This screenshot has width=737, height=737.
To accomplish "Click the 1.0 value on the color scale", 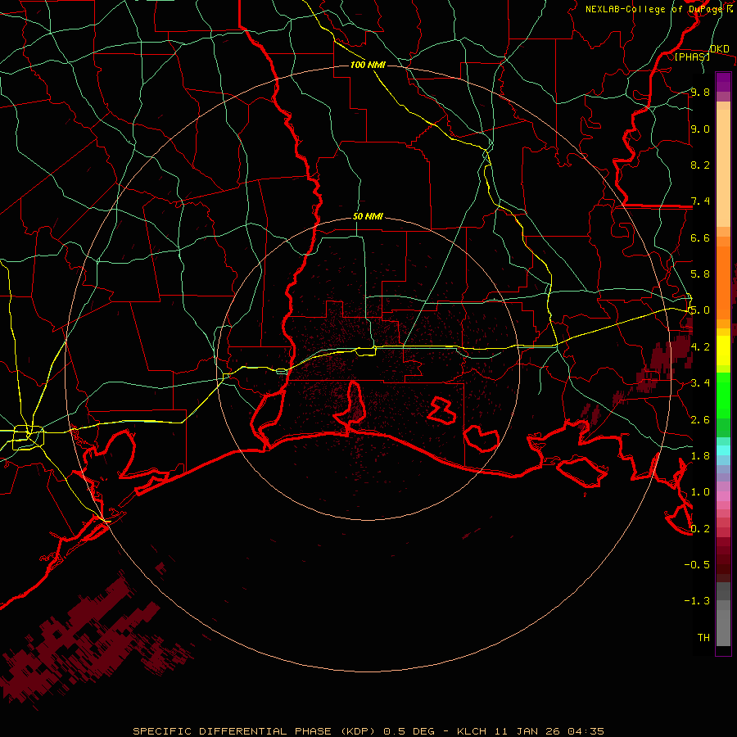I will click(700, 492).
